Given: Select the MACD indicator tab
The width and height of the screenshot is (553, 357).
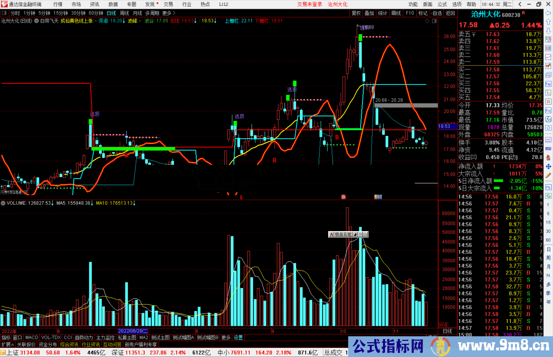Looking at the screenshot, I should click(31, 338).
